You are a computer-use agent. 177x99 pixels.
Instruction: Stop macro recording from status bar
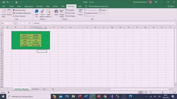[8, 92]
